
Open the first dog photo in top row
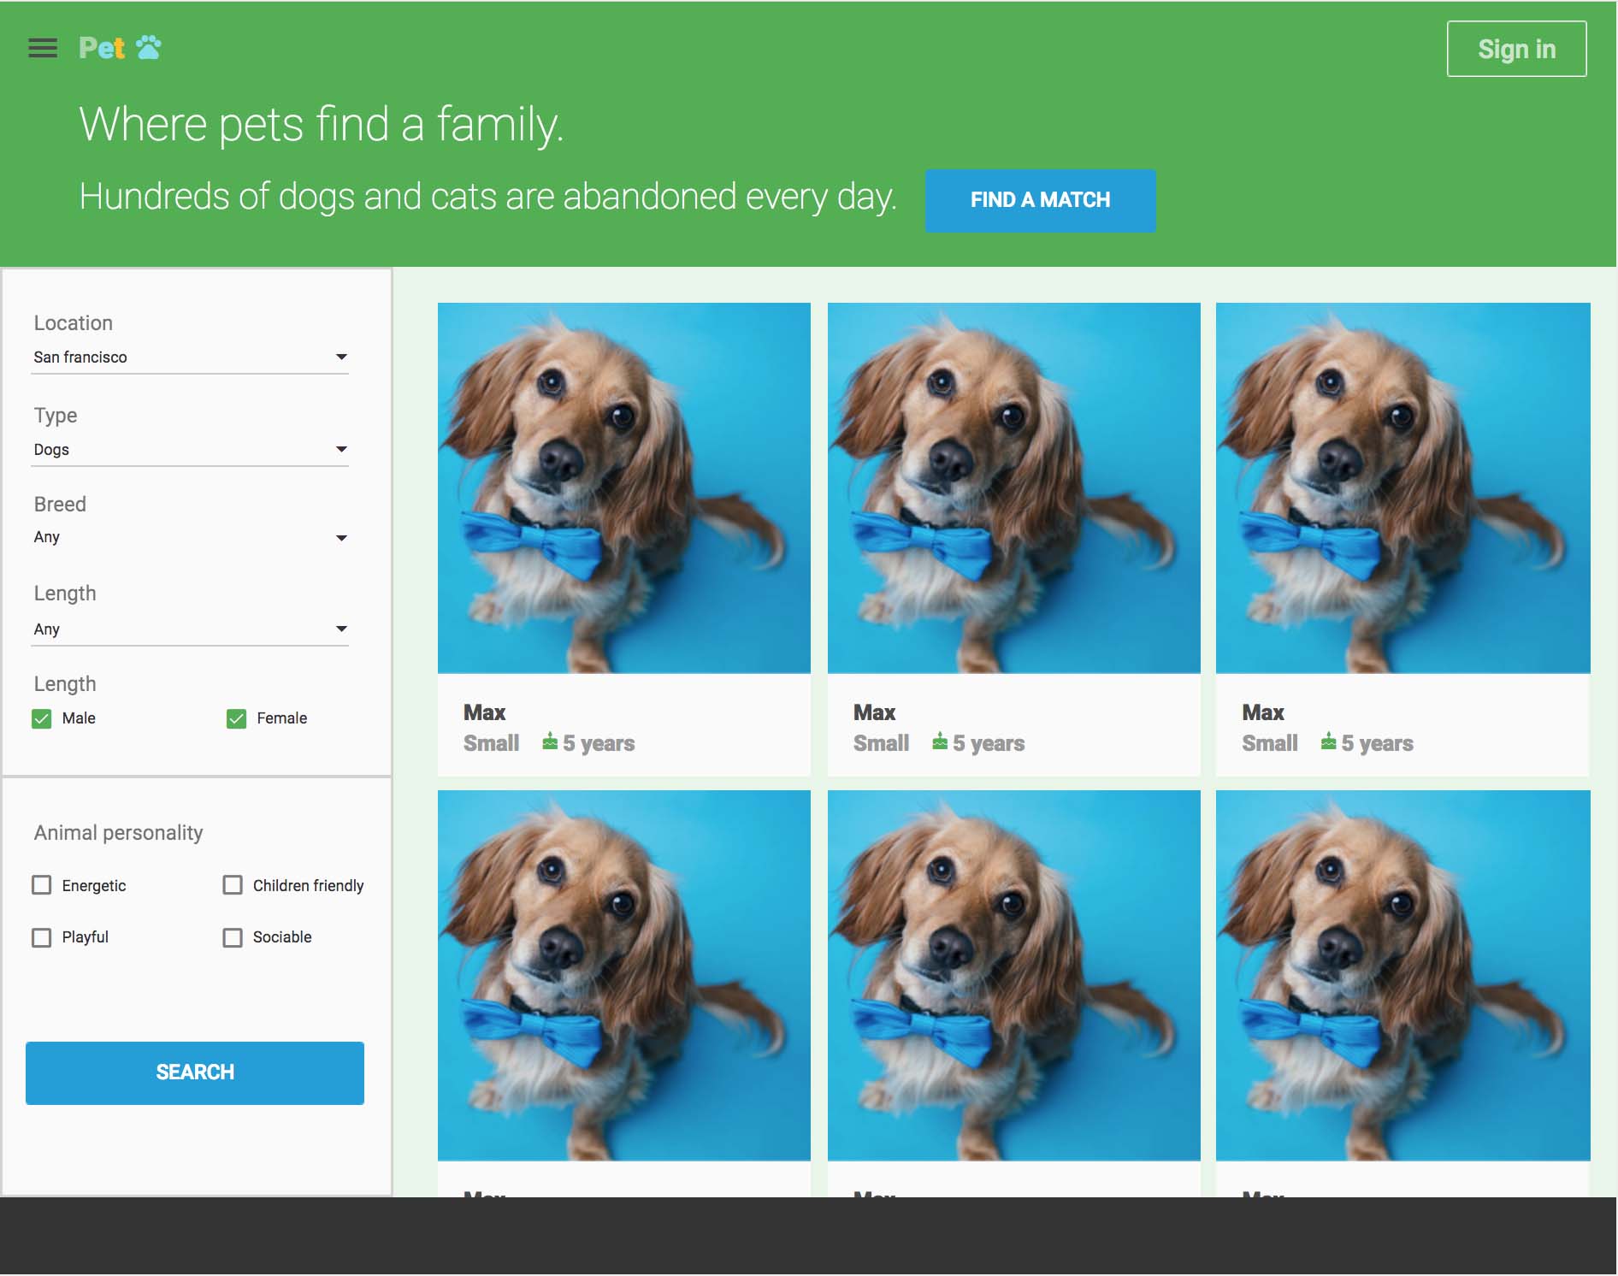tap(623, 487)
